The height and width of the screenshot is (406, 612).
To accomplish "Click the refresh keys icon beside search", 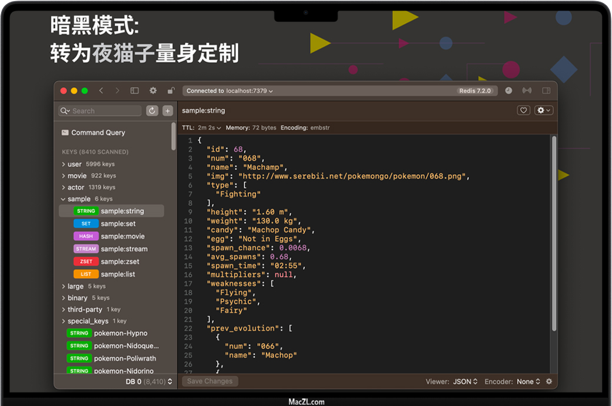I will (x=152, y=111).
